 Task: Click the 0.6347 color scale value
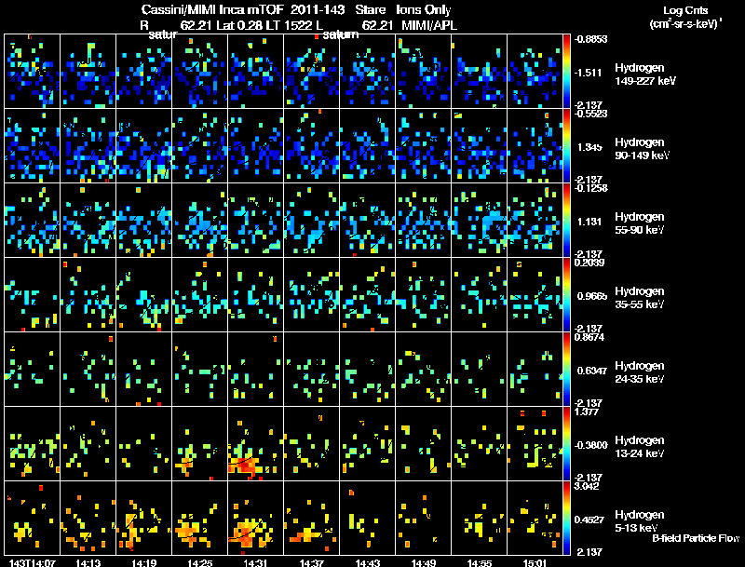[x=592, y=371]
